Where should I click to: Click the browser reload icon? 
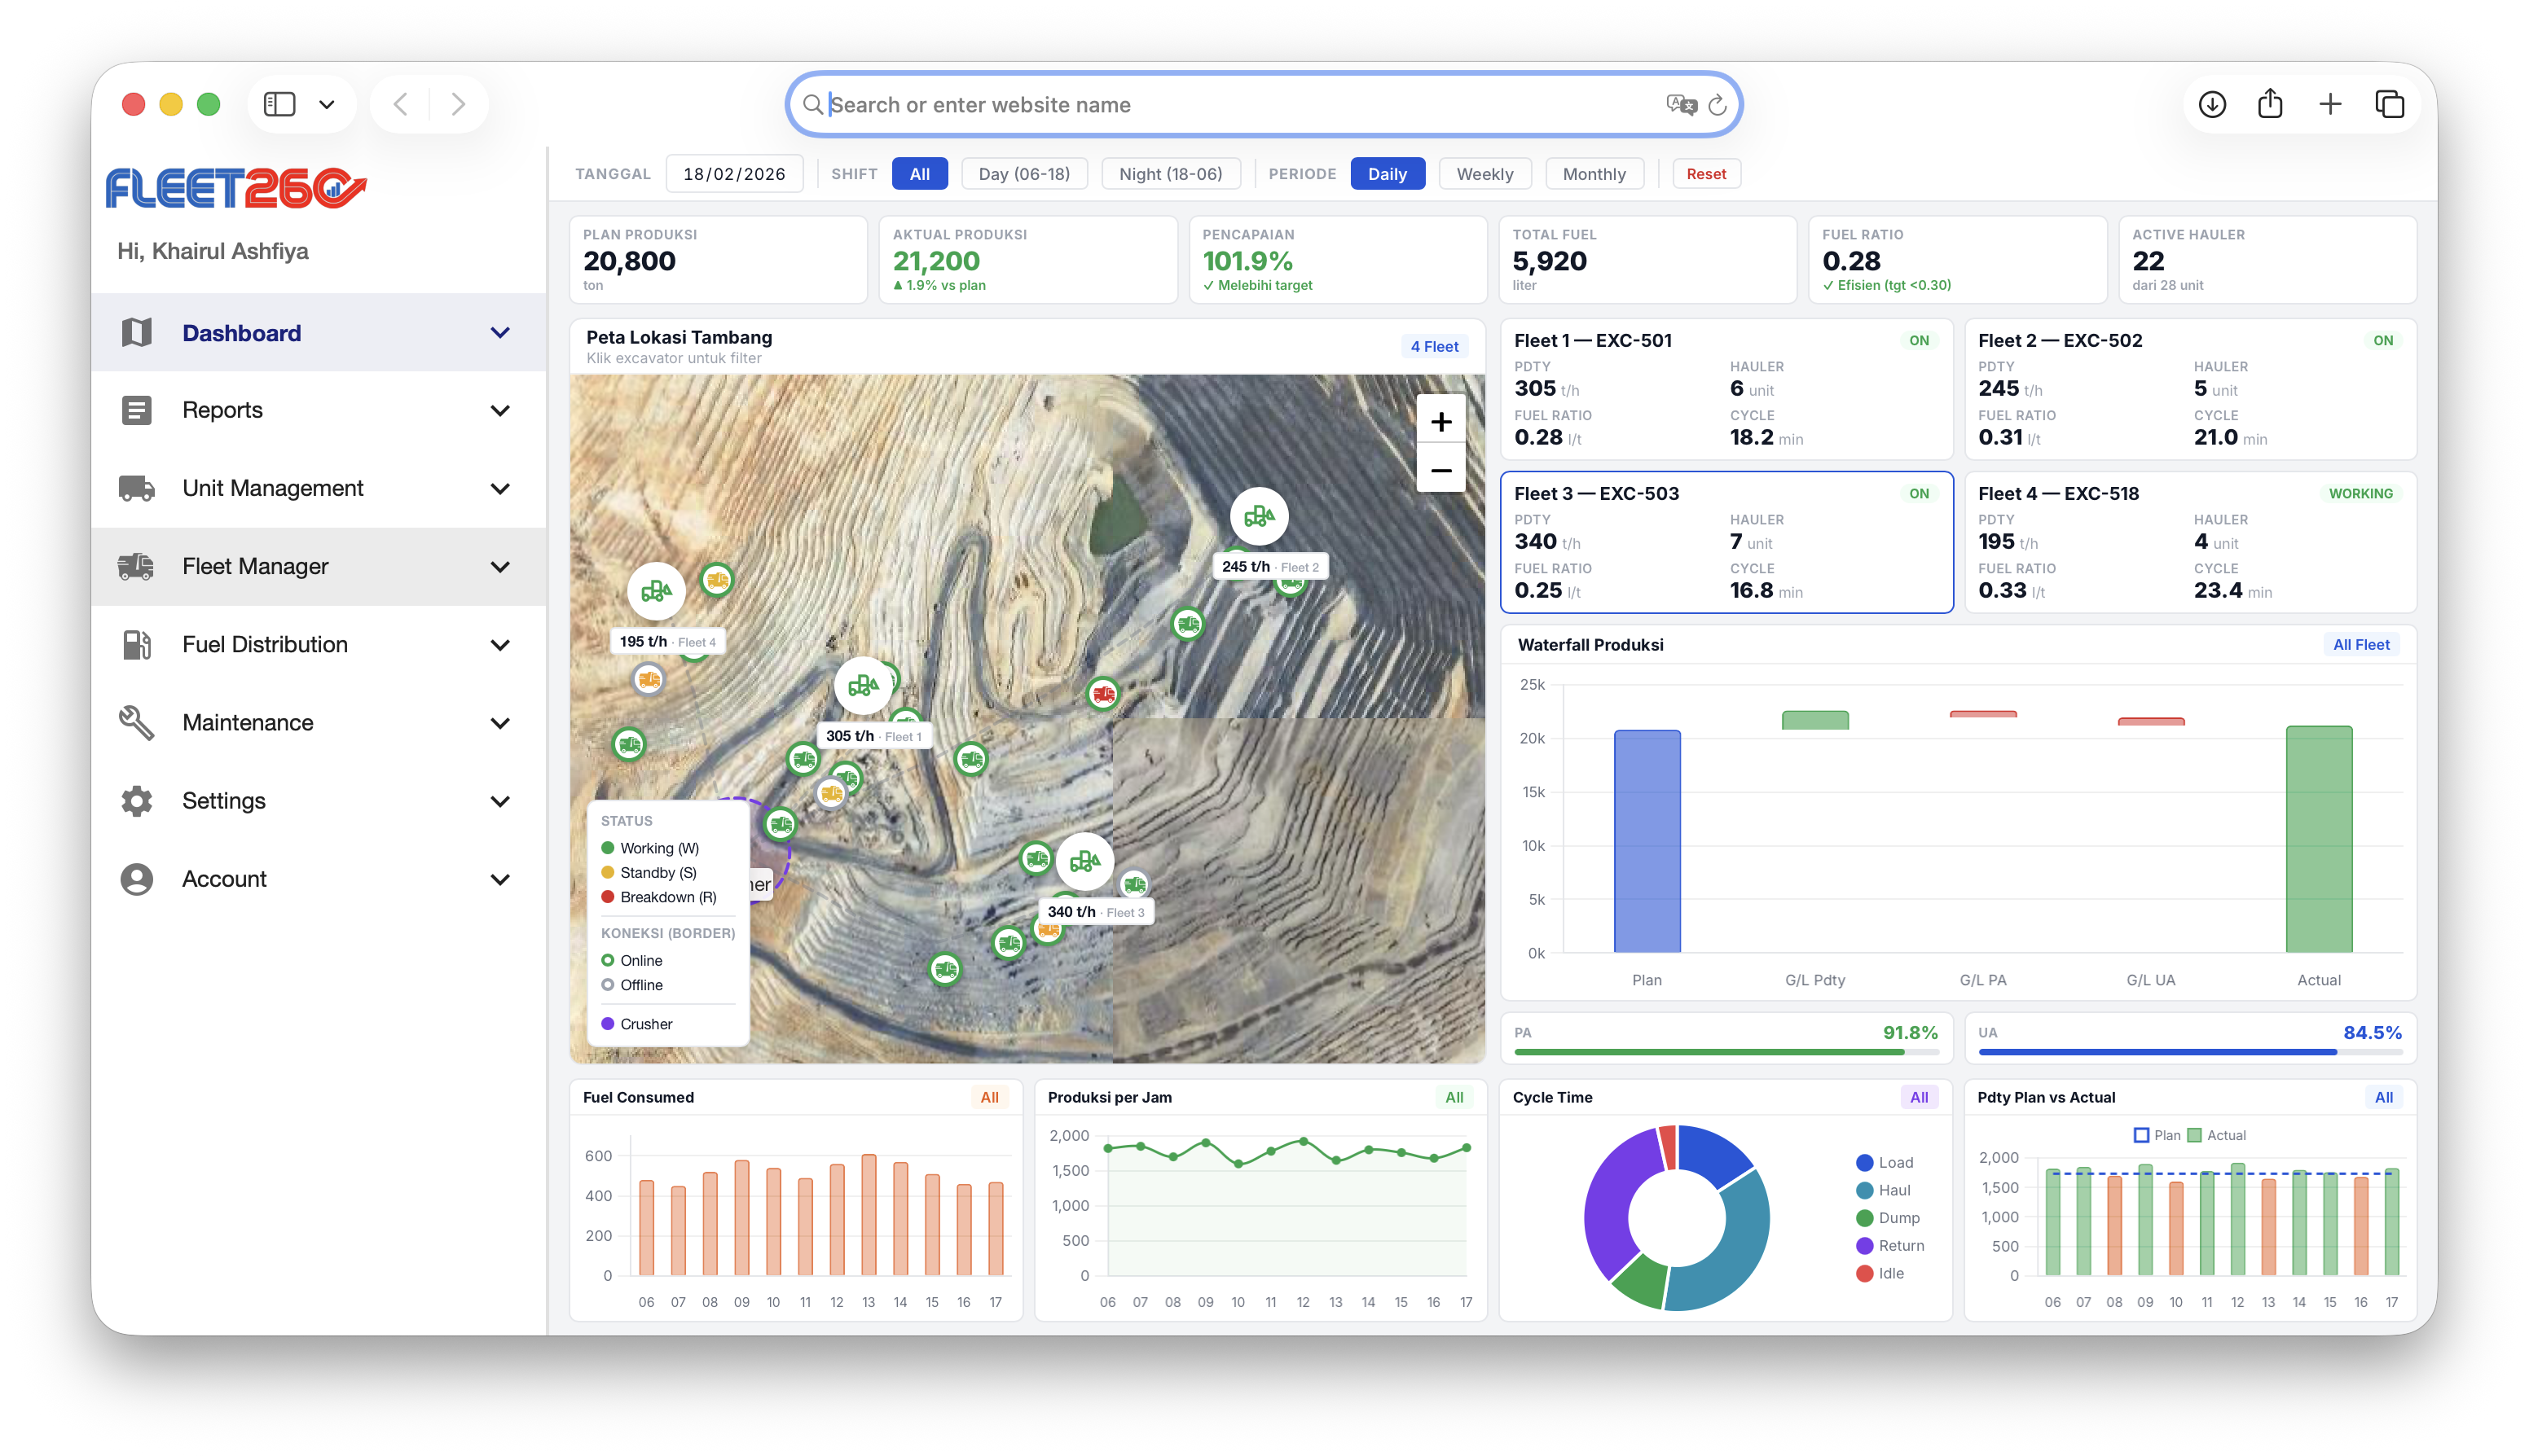(1717, 104)
